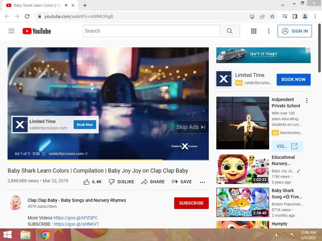Skip the ad with Skip Ads

click(191, 127)
